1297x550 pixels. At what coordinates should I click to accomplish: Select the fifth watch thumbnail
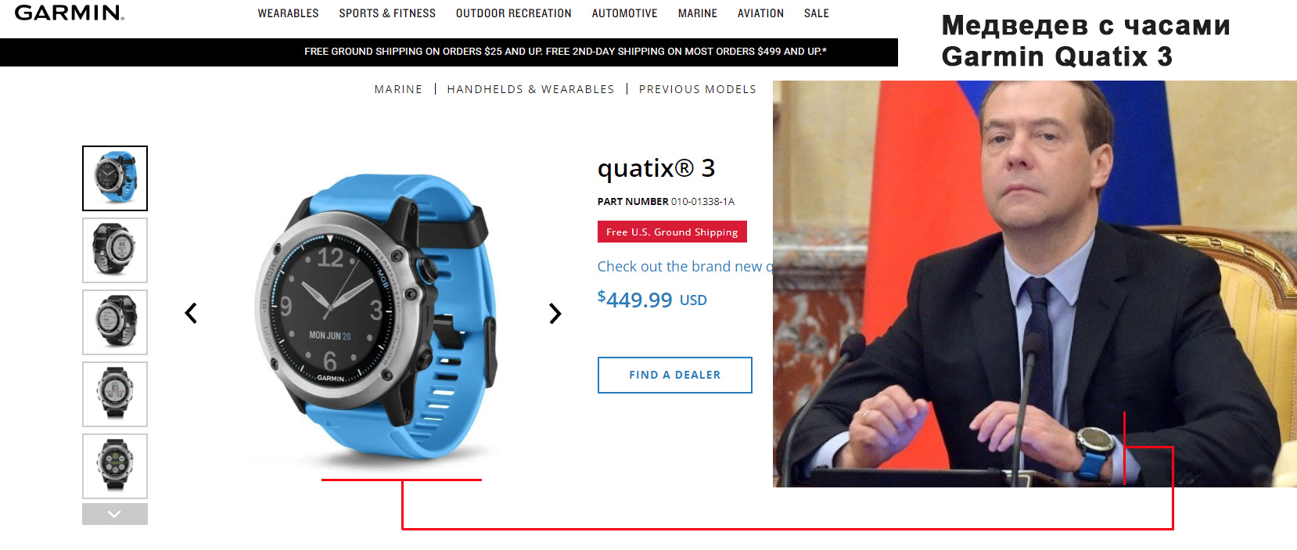(x=115, y=466)
